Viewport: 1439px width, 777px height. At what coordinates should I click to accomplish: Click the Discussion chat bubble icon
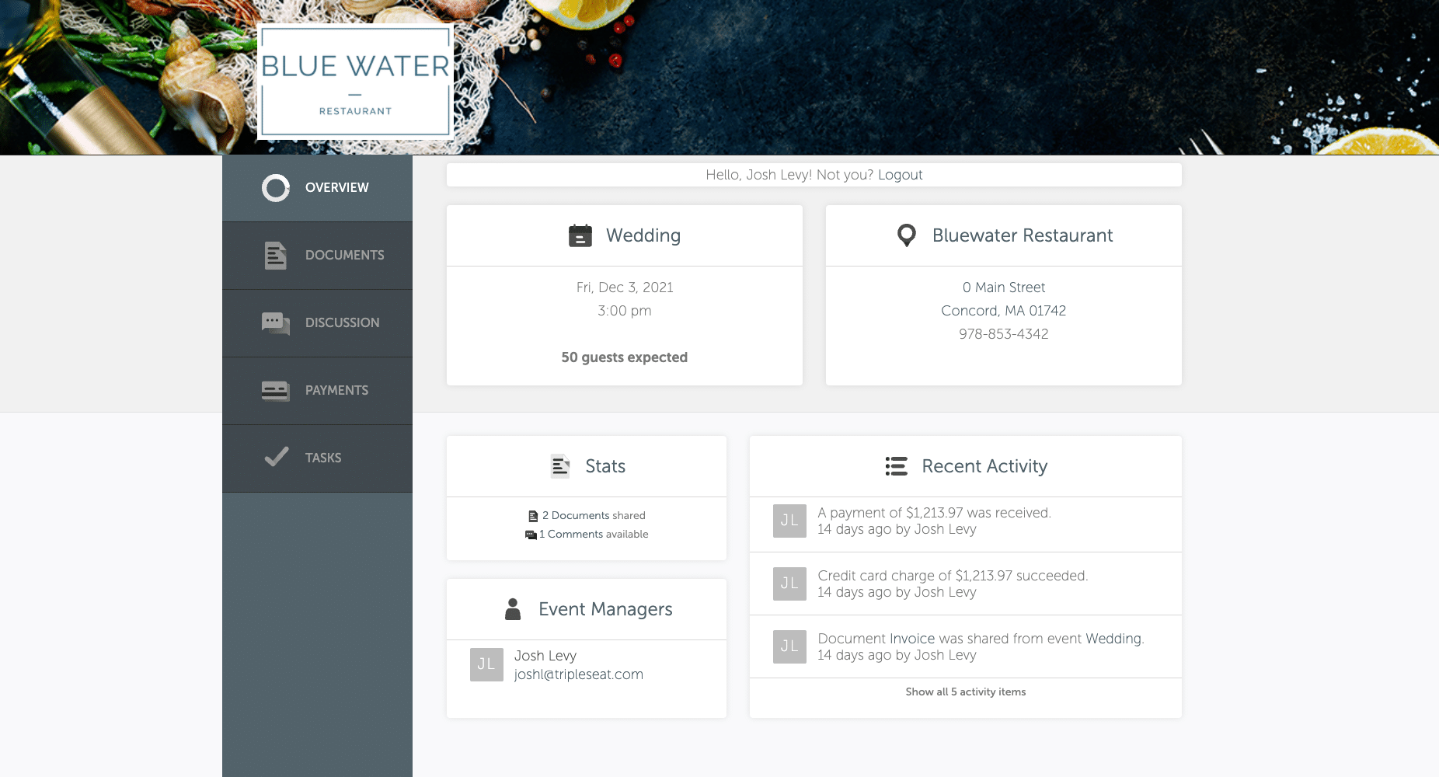coord(276,322)
